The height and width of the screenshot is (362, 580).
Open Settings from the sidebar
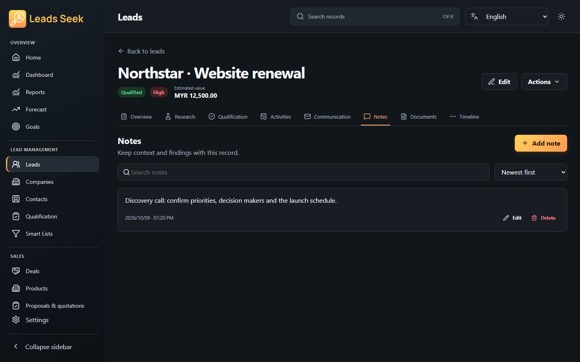click(x=52, y=320)
